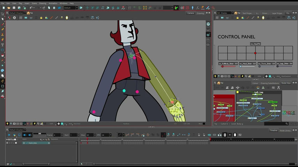Open the Windows menu
The height and width of the screenshot is (167, 298).
(63, 3)
